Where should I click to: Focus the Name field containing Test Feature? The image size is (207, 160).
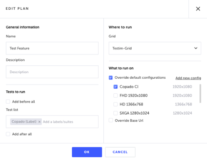point(52,48)
